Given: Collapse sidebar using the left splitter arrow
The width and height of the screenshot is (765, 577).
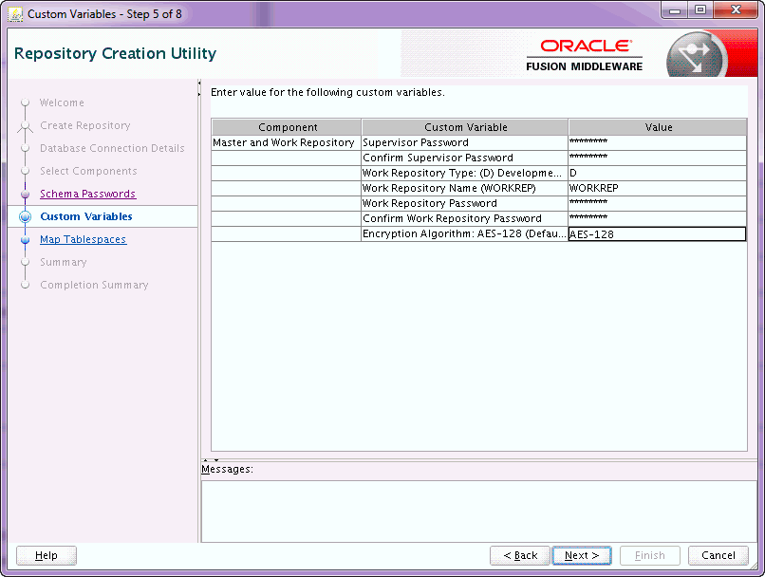Looking at the screenshot, I should (x=199, y=83).
